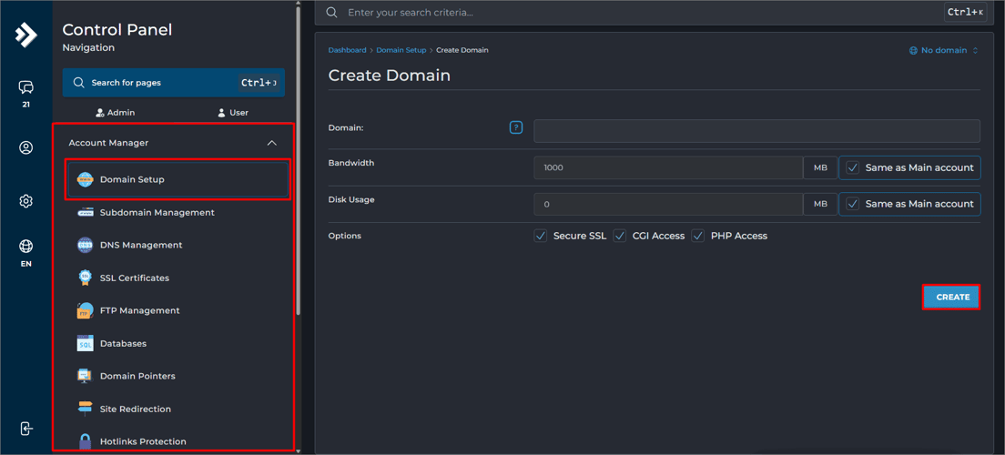Toggle Secure SSL checkbox

541,236
